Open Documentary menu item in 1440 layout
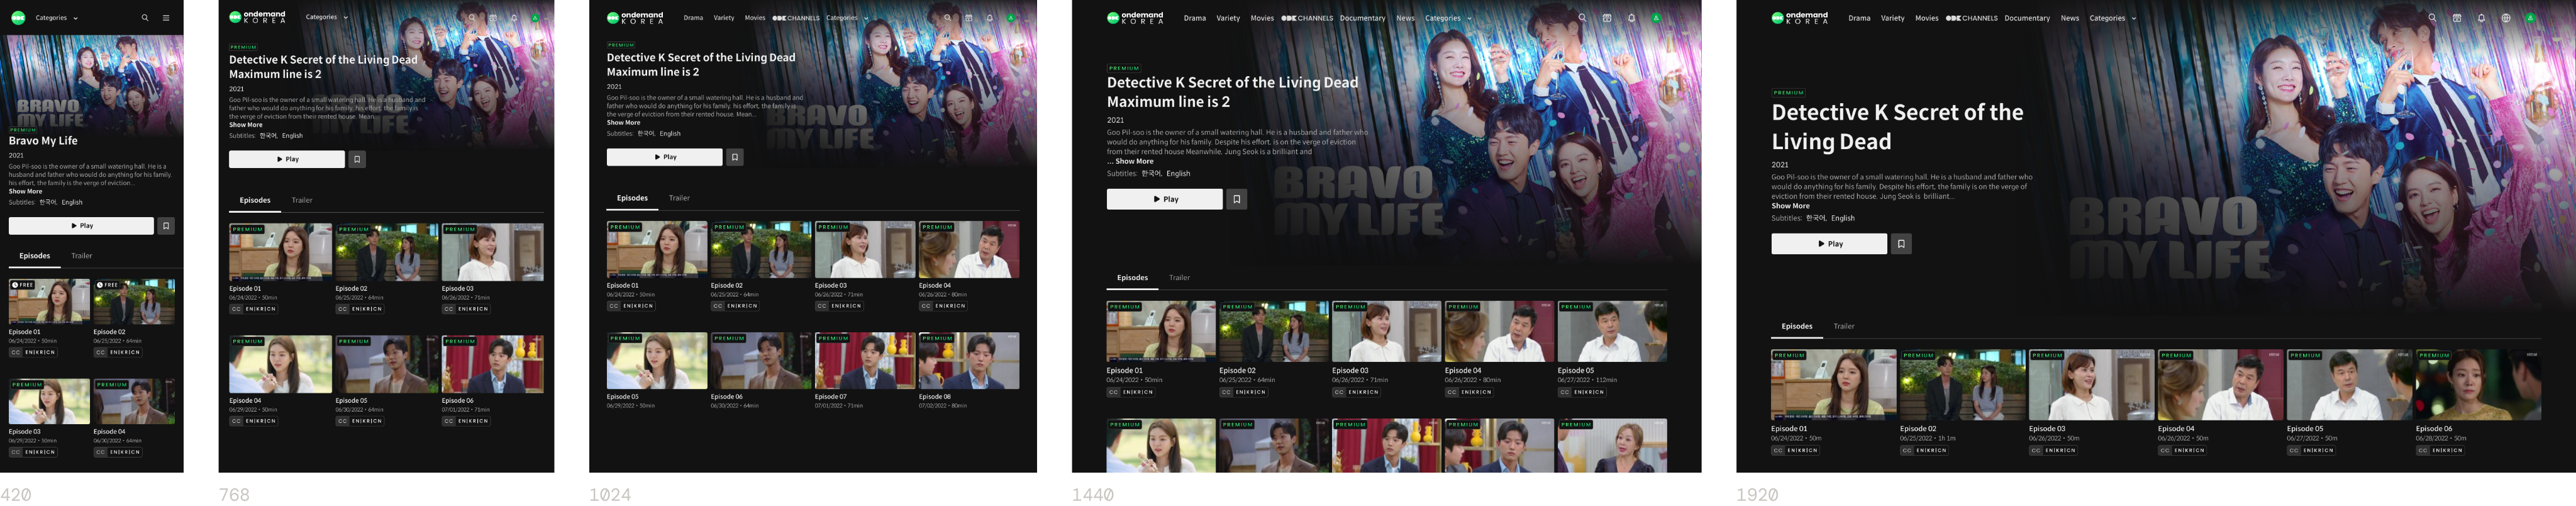This screenshot has height=506, width=2576. click(x=1362, y=18)
